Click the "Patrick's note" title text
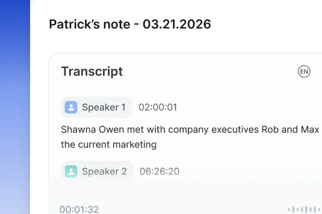322x214 pixels. pyautogui.click(x=89, y=24)
